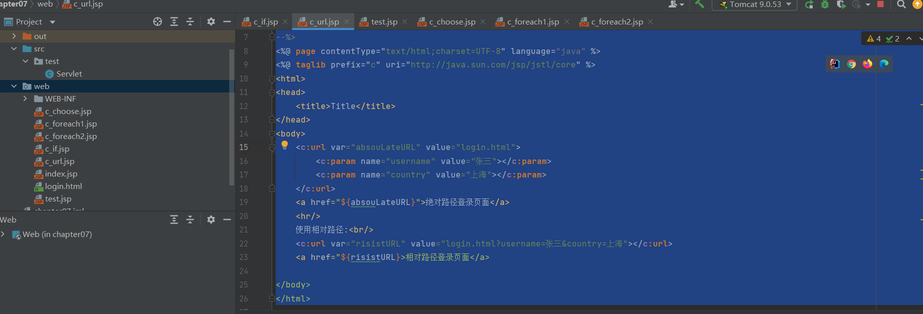Image resolution: width=923 pixels, height=314 pixels.
Task: Collapse the src folder
Action: coord(14,48)
